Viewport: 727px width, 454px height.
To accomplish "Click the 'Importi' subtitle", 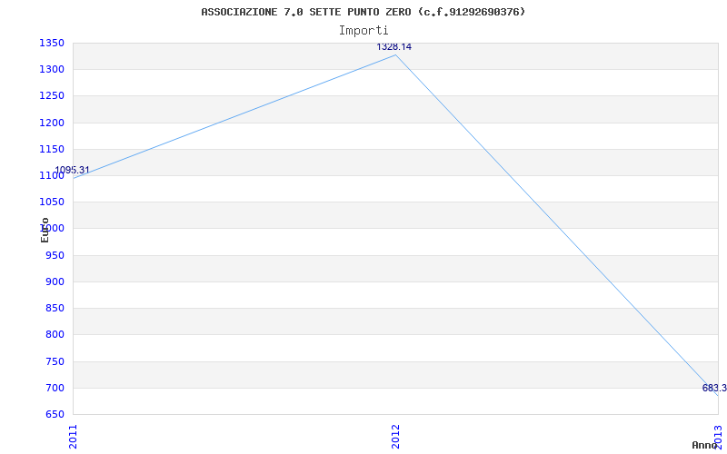I will click(x=363, y=31).
